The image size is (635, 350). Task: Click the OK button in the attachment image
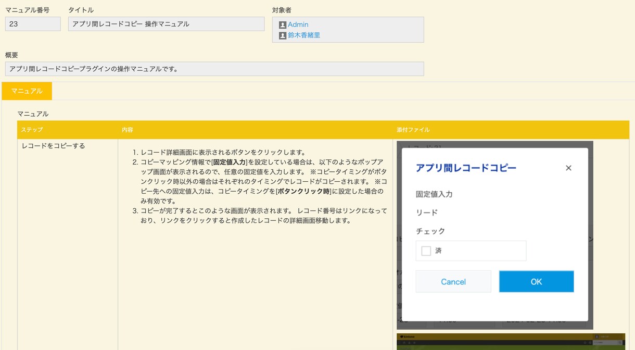[x=537, y=282]
